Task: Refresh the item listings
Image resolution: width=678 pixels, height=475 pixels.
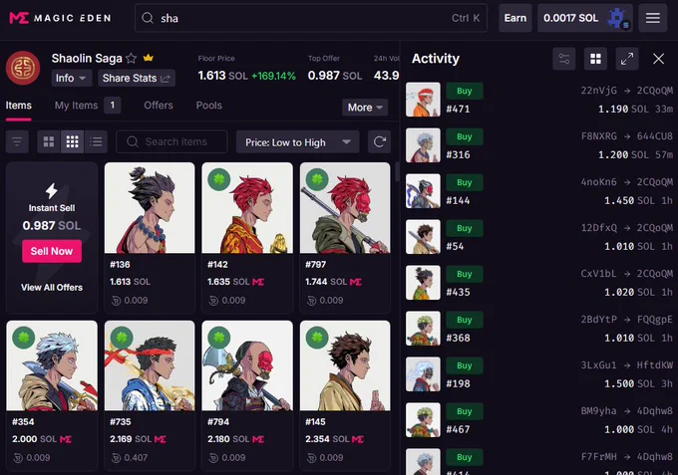Action: click(379, 141)
